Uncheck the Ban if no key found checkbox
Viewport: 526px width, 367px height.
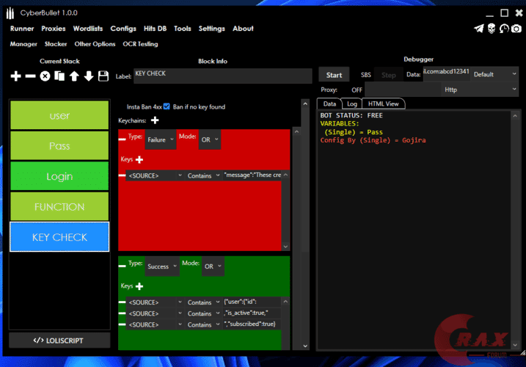(167, 106)
